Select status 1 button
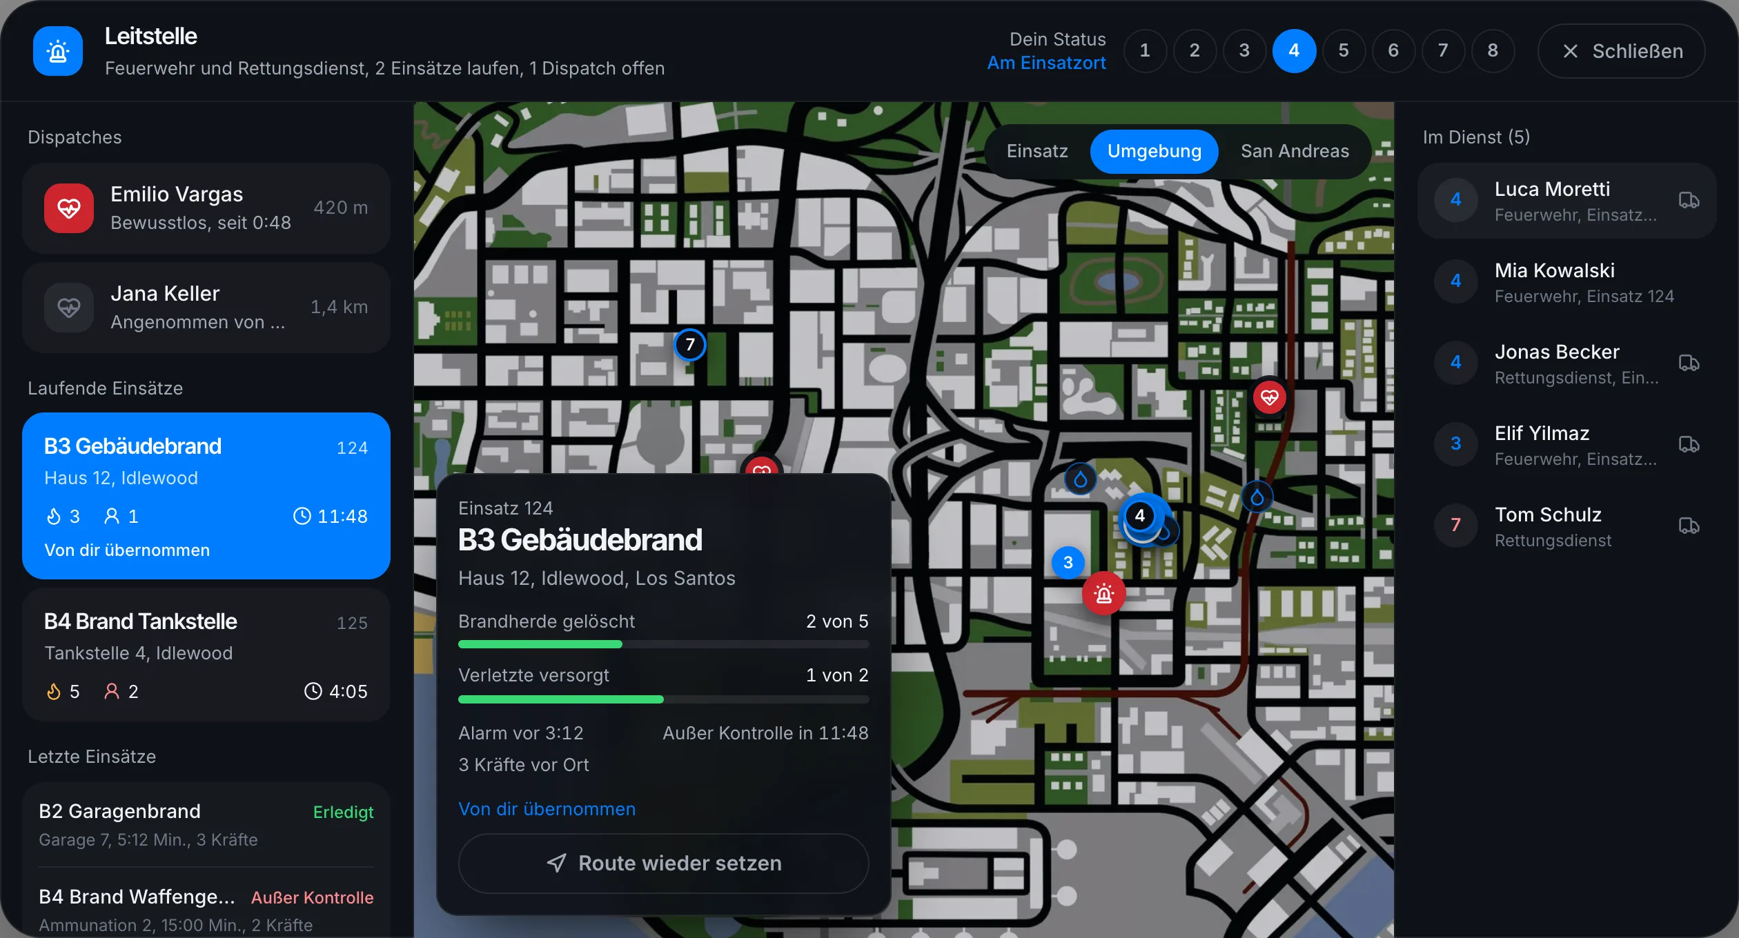Image resolution: width=1739 pixels, height=938 pixels. pos(1145,50)
